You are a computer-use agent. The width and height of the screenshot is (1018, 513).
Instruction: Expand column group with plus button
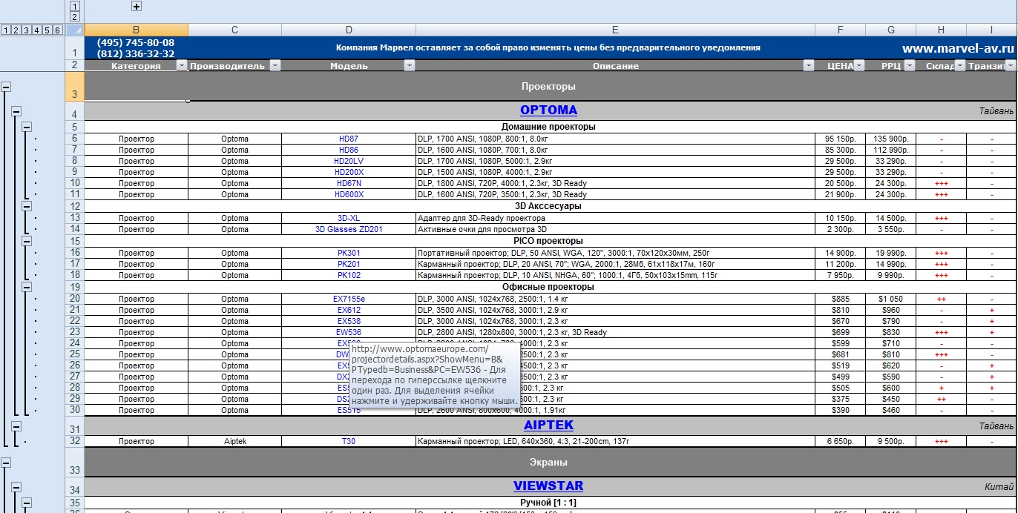point(136,6)
